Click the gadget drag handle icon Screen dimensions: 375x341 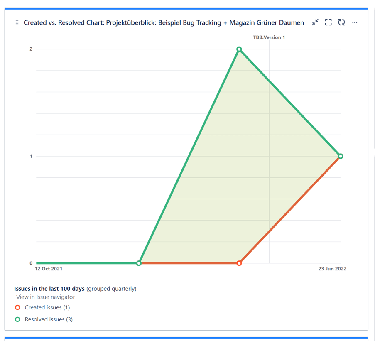point(17,22)
